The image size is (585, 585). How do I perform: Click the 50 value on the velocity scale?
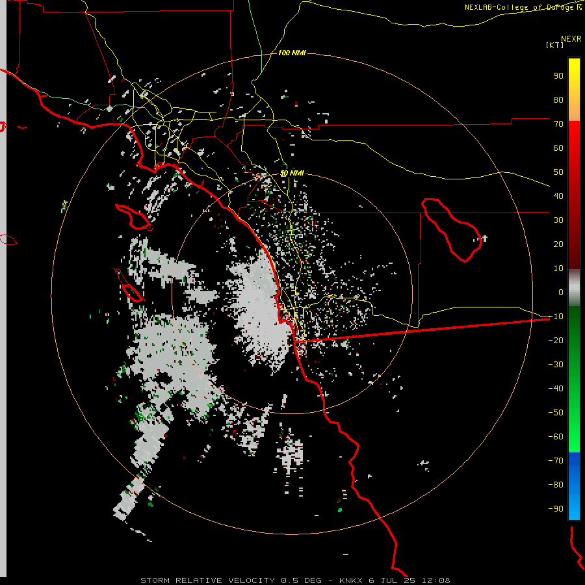558,172
